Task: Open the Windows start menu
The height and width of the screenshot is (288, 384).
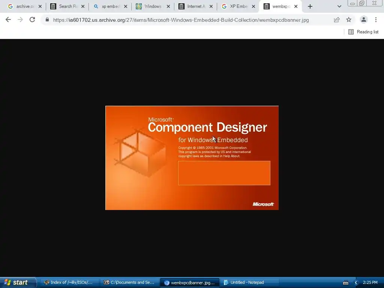Action: (x=18, y=282)
